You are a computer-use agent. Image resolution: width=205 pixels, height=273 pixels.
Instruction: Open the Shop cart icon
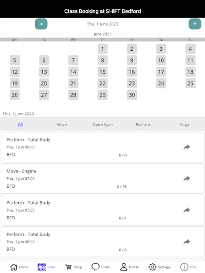click(x=69, y=267)
